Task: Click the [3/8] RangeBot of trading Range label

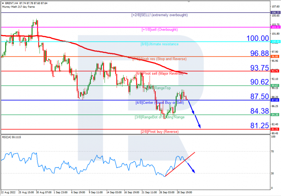Action: 159,117
